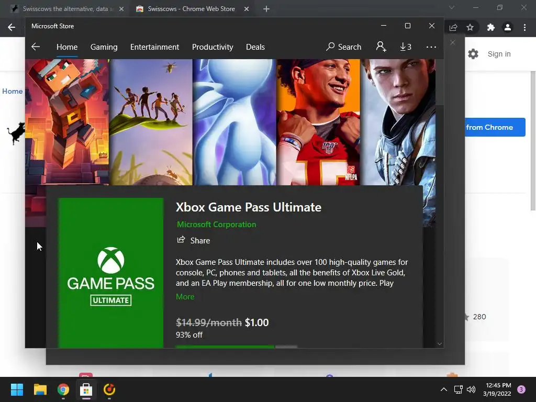Click Home breadcrumb in Chrome Web Store
This screenshot has width=536, height=402.
pos(13,91)
